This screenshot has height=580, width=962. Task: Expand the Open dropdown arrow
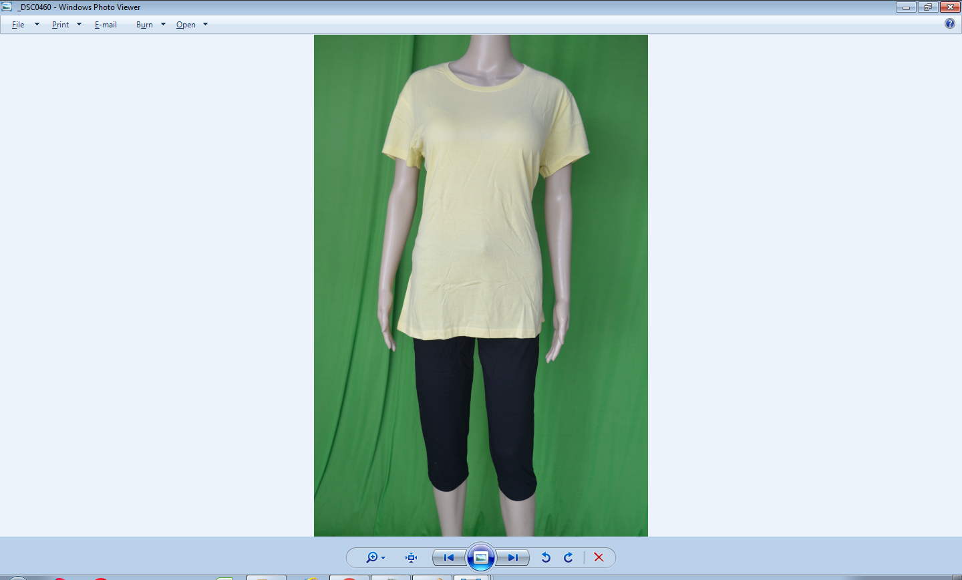coord(205,25)
